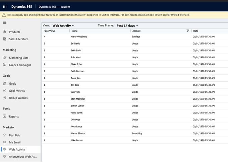Click the Web Activity globe icon
This screenshot has height=162, width=228.
pos(4,149)
